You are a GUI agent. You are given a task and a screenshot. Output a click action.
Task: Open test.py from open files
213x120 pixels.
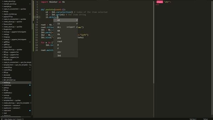tap(6, 12)
